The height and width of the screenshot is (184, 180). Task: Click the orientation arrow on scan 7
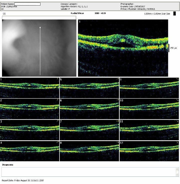[x=117, y=121]
